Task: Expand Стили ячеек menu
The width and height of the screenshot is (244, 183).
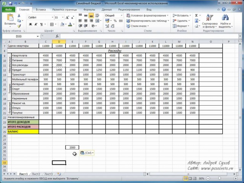Action: [x=138, y=26]
